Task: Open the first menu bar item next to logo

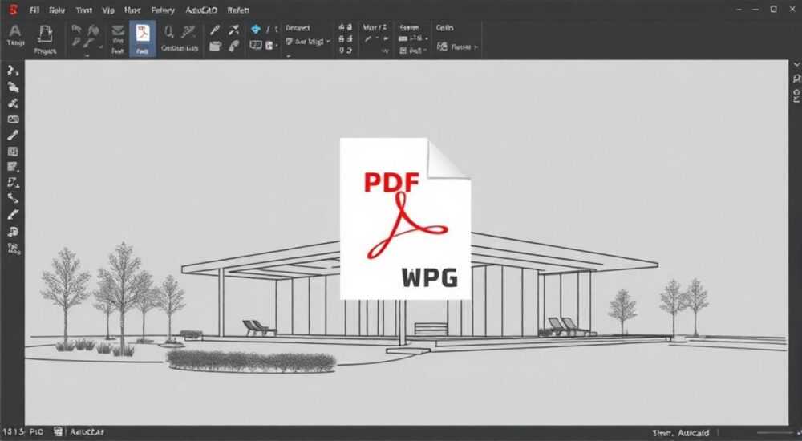Action: (x=34, y=10)
